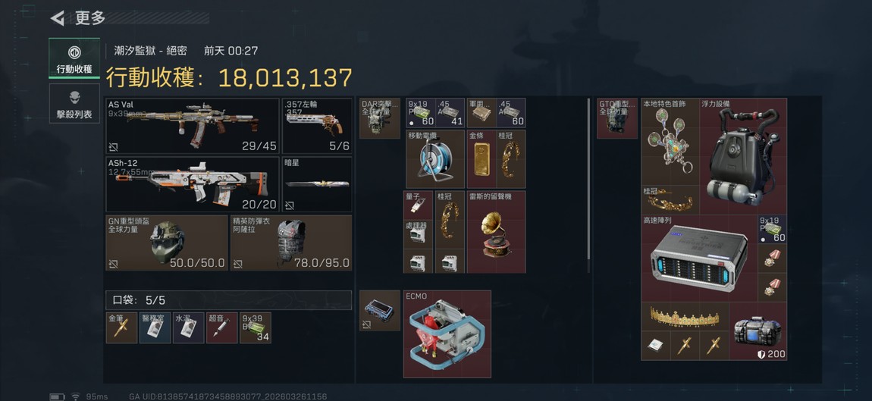This screenshot has height=401, width=872.
Task: Click the 移動電纜 cable reel item
Action: tap(435, 160)
